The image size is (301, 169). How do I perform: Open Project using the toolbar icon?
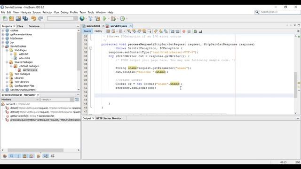click(x=18, y=18)
